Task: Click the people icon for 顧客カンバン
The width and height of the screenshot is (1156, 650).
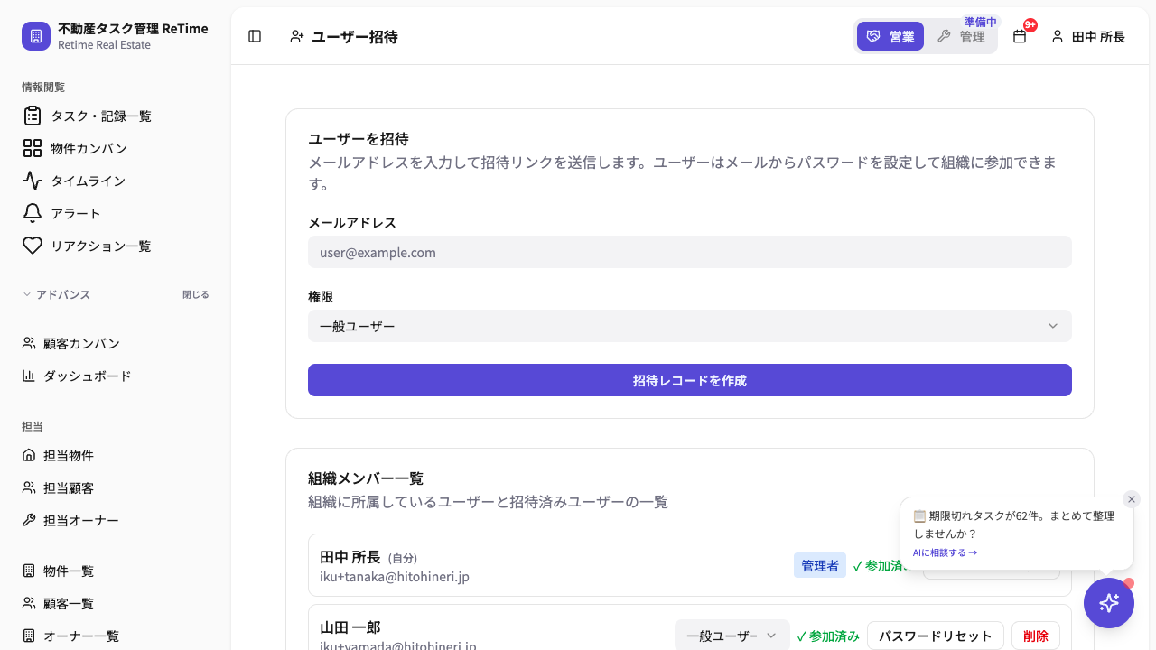Action: [x=29, y=343]
